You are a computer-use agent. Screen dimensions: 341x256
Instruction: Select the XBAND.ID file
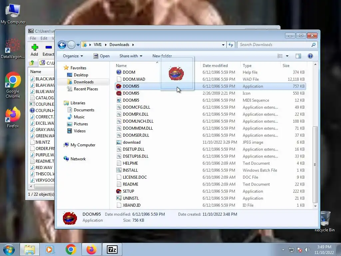click(x=132, y=205)
